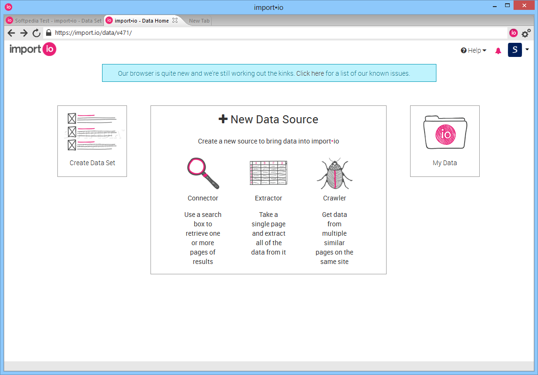Go forward with the forward arrow

[x=24, y=33]
